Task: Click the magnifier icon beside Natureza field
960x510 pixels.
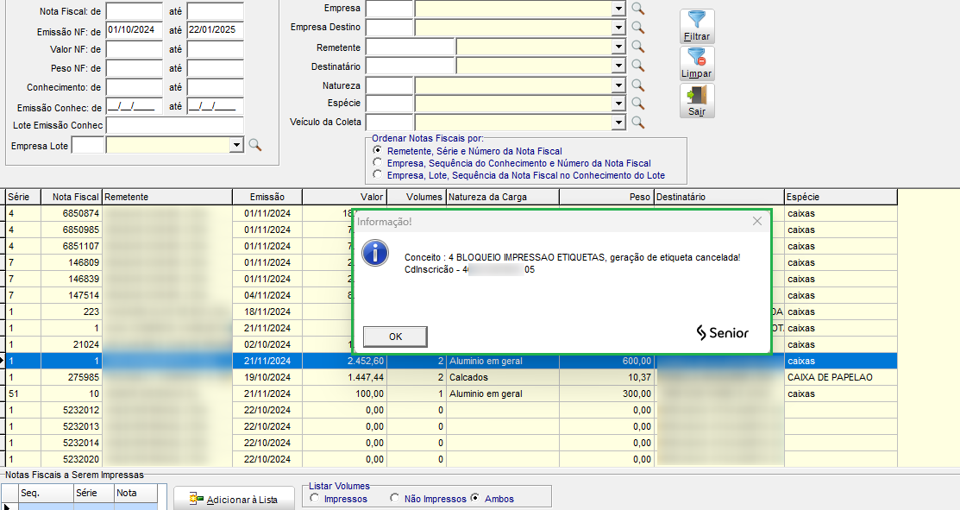Action: pyautogui.click(x=638, y=85)
